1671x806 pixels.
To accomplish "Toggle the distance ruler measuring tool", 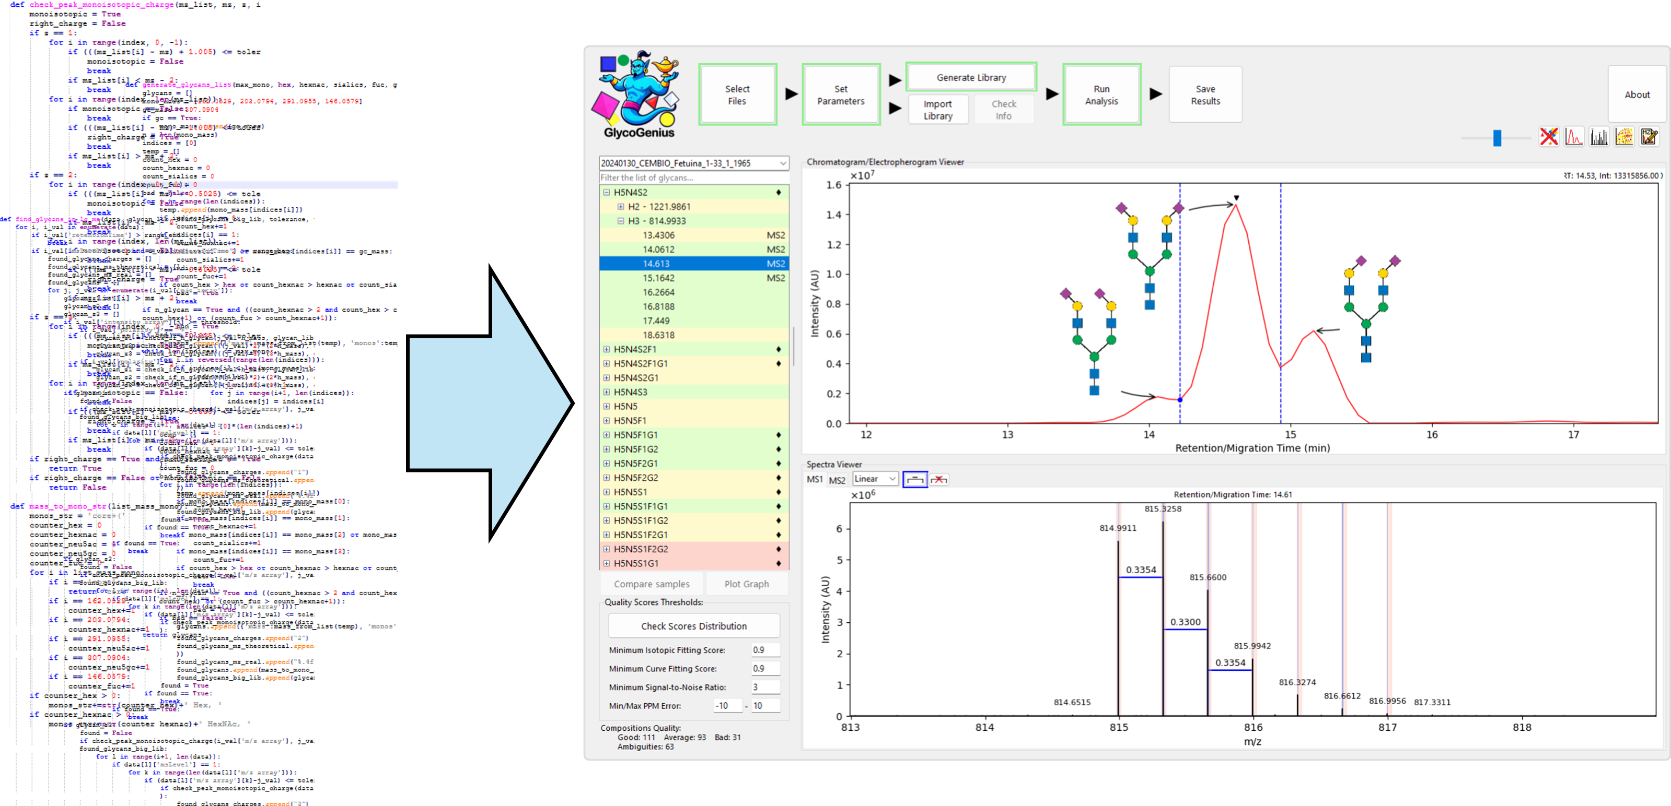I will click(914, 479).
